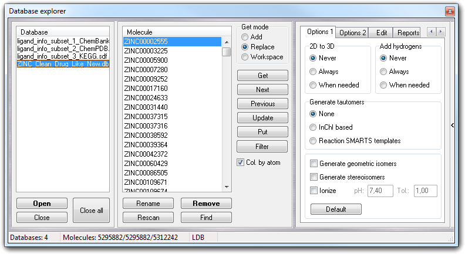The image size is (465, 254).
Task: Choose InChI based tautomer generation
Action: [314, 127]
